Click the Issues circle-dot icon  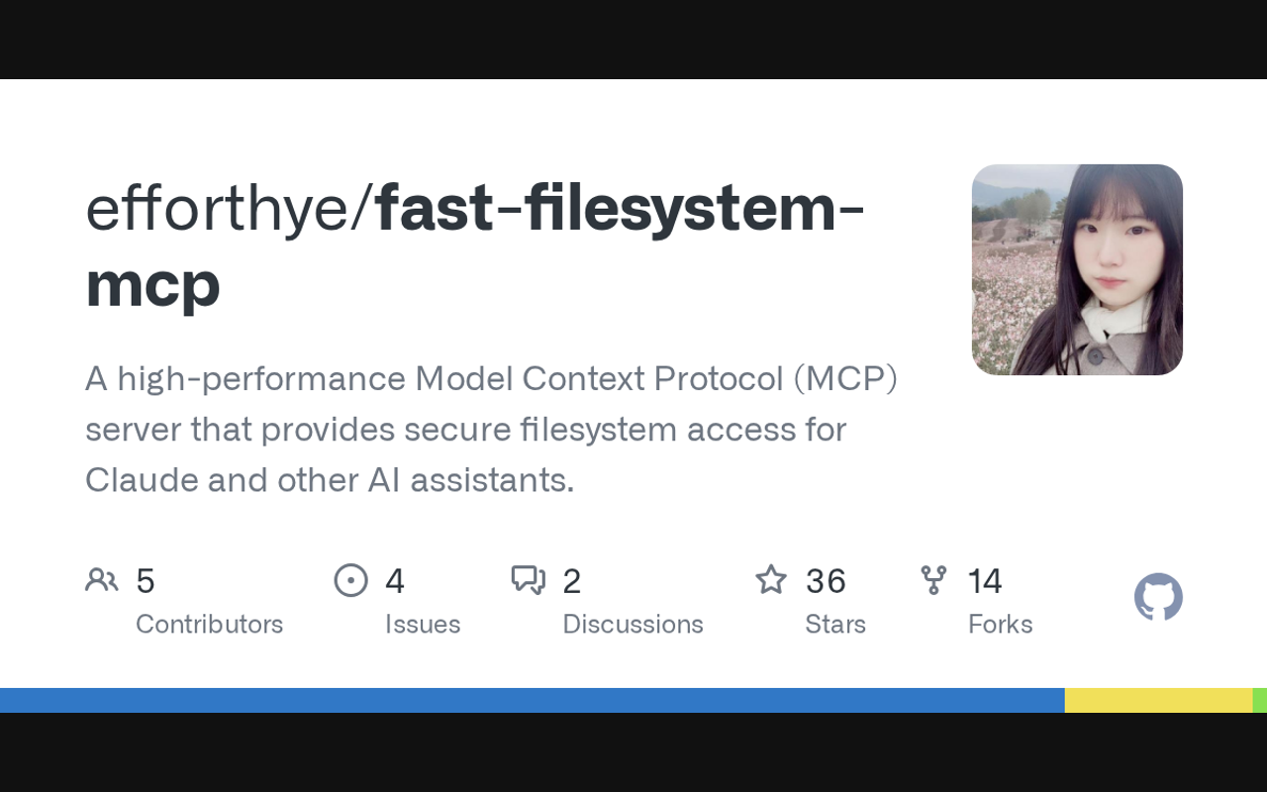coord(351,580)
